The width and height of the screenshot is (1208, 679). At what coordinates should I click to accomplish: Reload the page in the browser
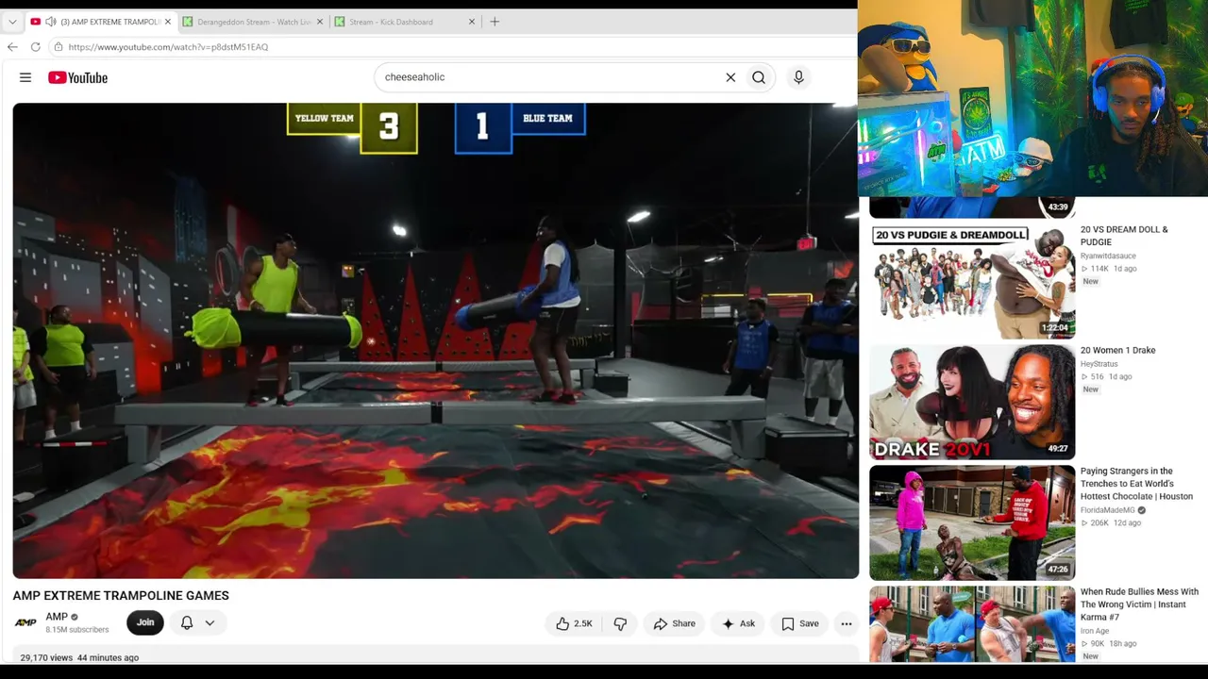35,46
